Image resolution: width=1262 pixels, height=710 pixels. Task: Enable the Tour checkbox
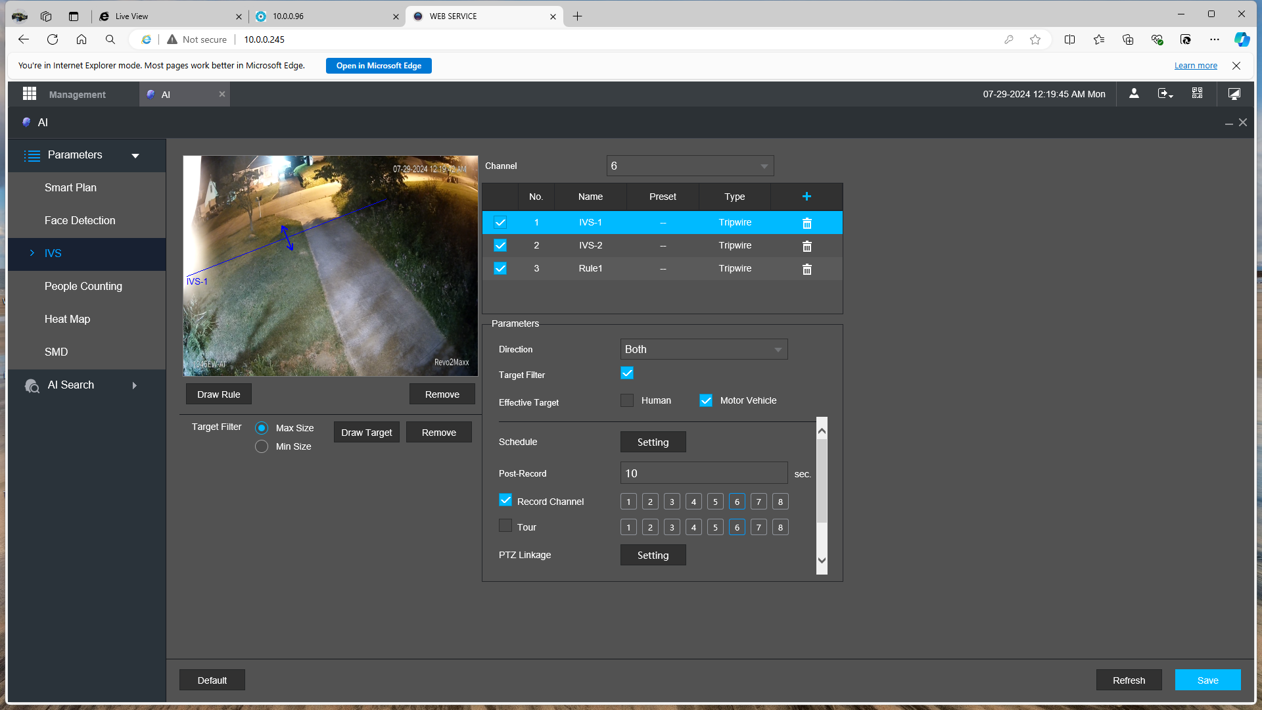coord(505,525)
